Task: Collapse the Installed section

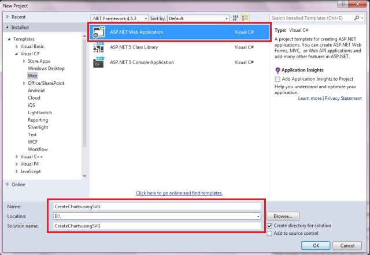Action: 7,27
